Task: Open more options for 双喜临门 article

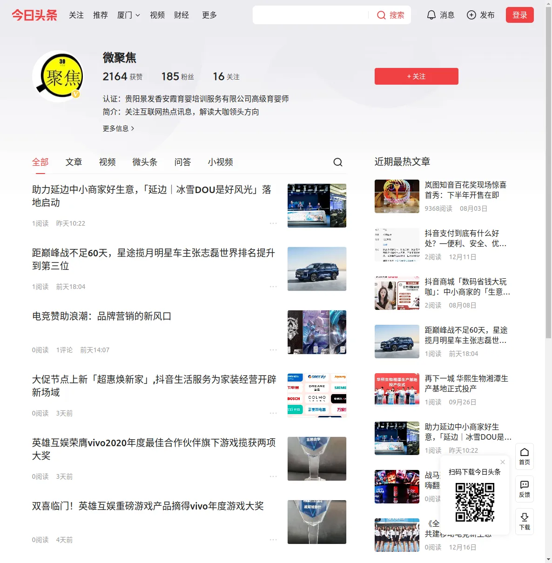Action: [x=273, y=540]
